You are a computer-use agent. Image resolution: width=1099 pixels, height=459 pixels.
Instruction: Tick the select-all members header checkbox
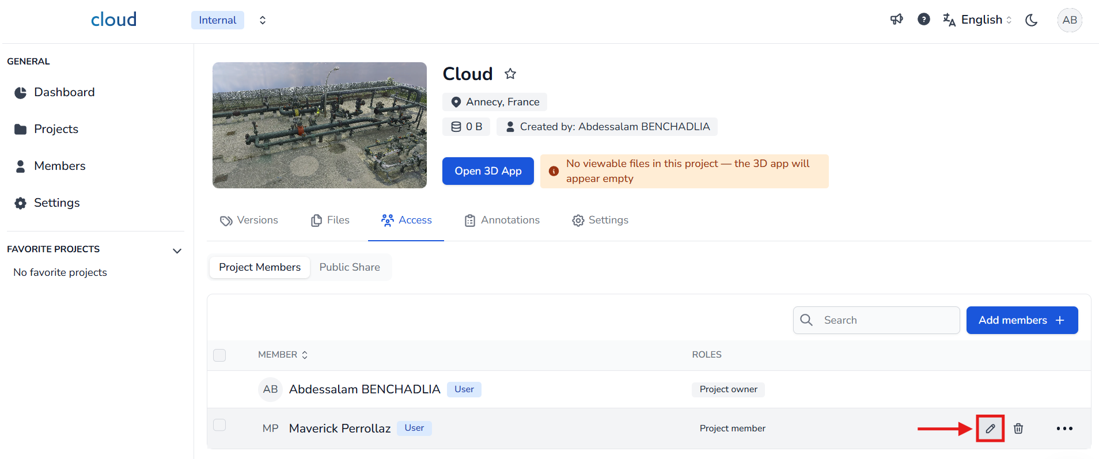pos(219,355)
